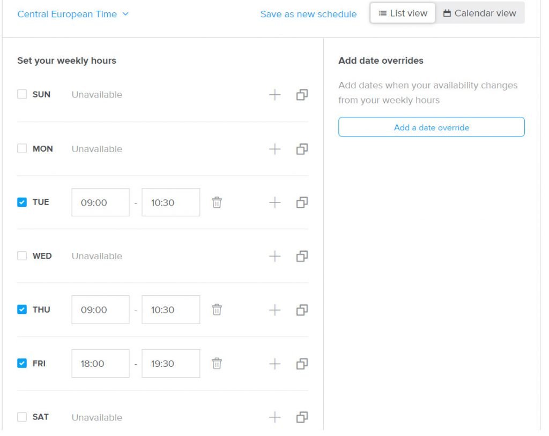Click the trash icon for Friday
Screen dimensions: 549x436
click(x=217, y=363)
